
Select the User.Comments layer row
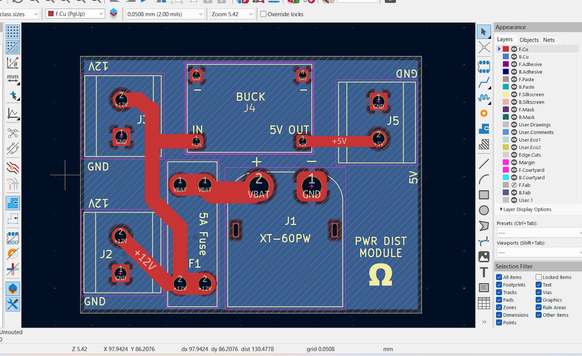click(537, 132)
